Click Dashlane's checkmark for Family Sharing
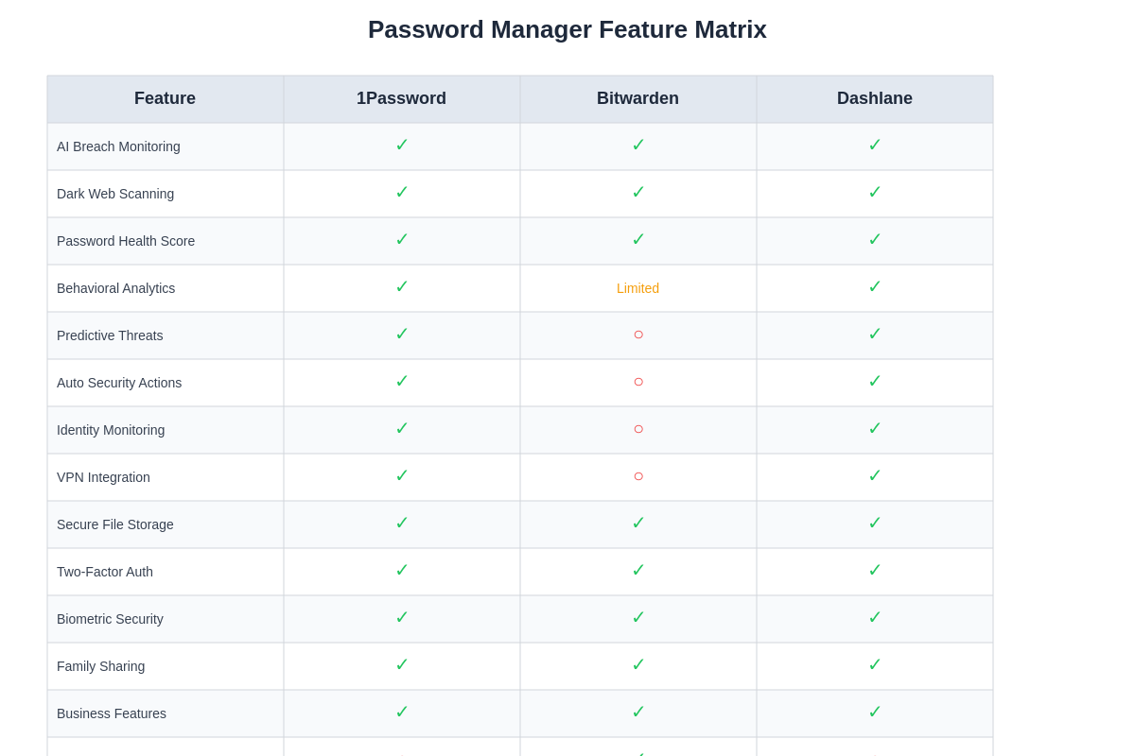1135x756 pixels. (875, 665)
